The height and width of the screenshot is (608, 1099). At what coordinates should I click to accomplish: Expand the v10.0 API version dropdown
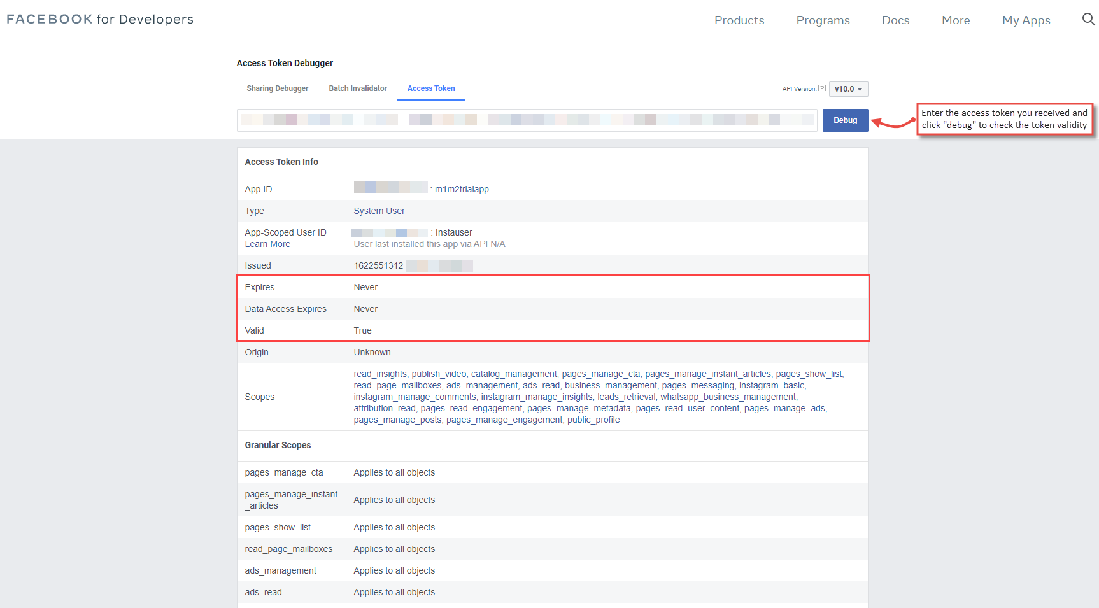tap(849, 89)
